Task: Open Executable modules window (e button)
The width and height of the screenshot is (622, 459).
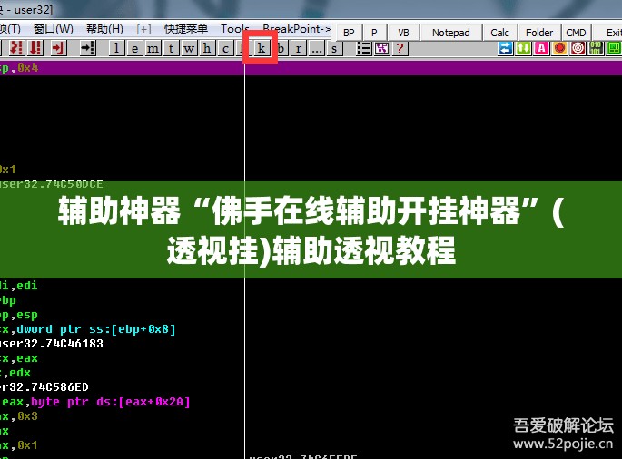Action: (135, 48)
